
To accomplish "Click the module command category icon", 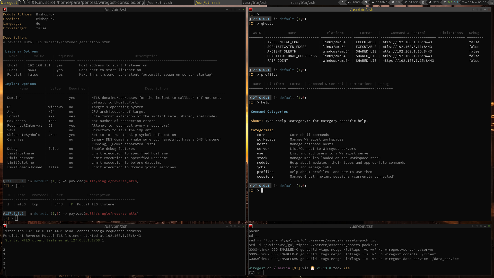I will (x=263, y=162).
